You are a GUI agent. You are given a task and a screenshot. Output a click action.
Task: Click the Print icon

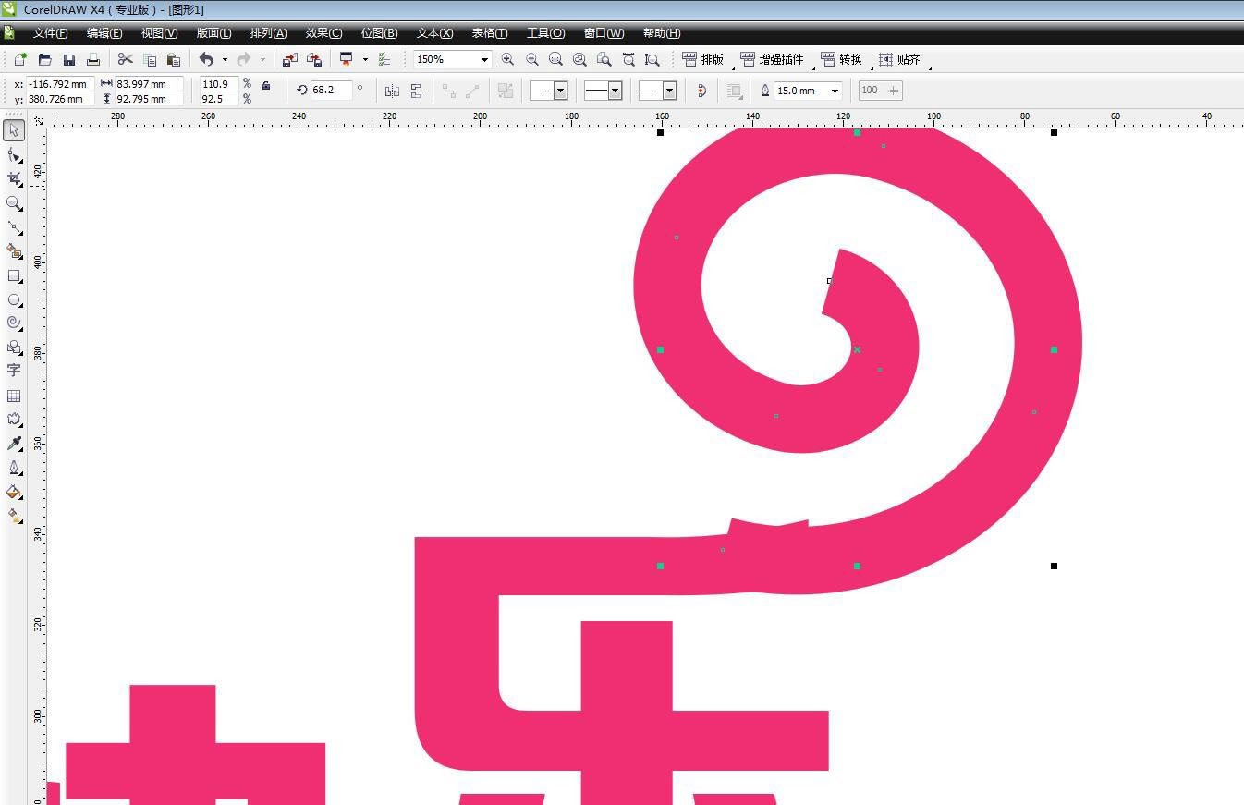[92, 59]
